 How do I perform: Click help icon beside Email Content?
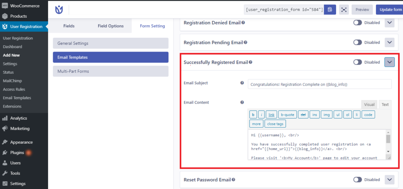(x=242, y=102)
